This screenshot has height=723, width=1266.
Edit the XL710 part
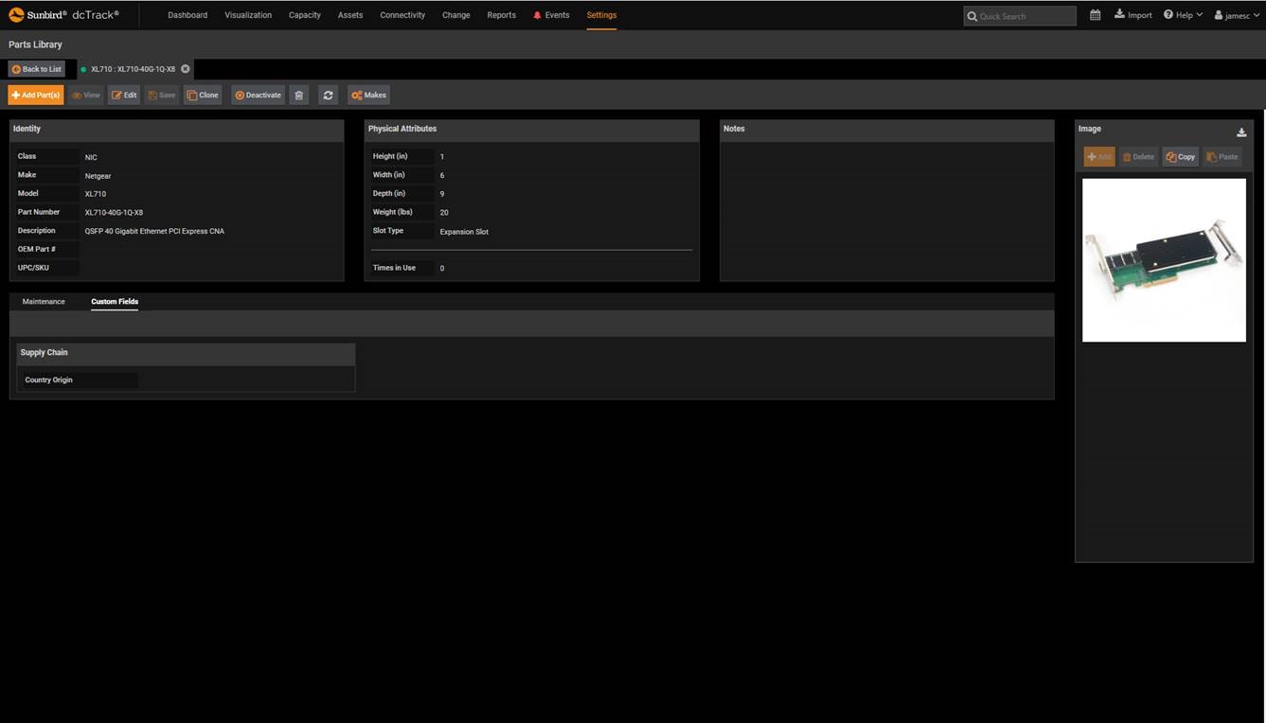coord(124,95)
